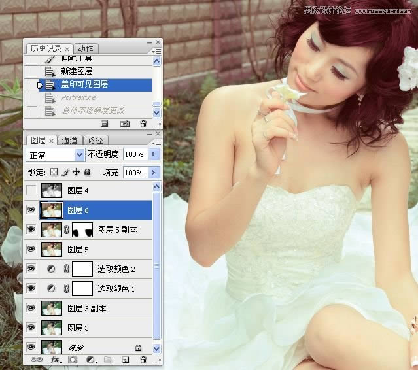Click the lock all padlock icon
Viewport: 418px width, 370px height.
pos(87,173)
